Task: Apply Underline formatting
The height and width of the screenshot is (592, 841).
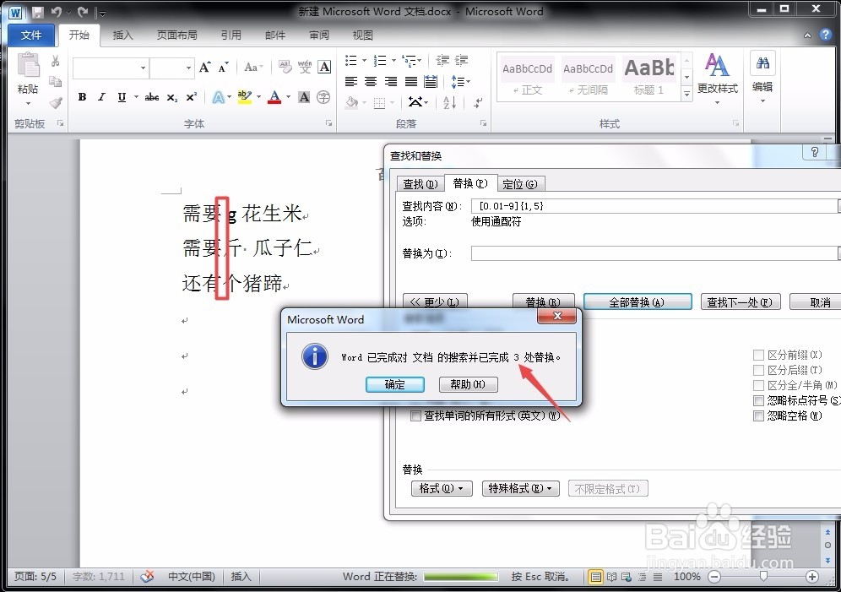Action: tap(122, 97)
